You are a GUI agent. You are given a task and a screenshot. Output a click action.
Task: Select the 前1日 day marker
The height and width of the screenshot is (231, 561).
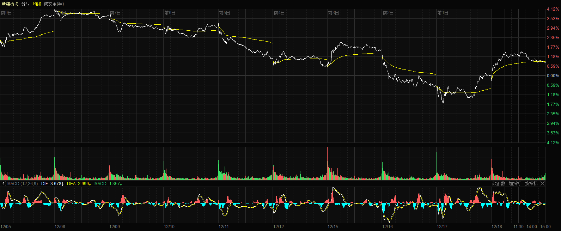443,13
